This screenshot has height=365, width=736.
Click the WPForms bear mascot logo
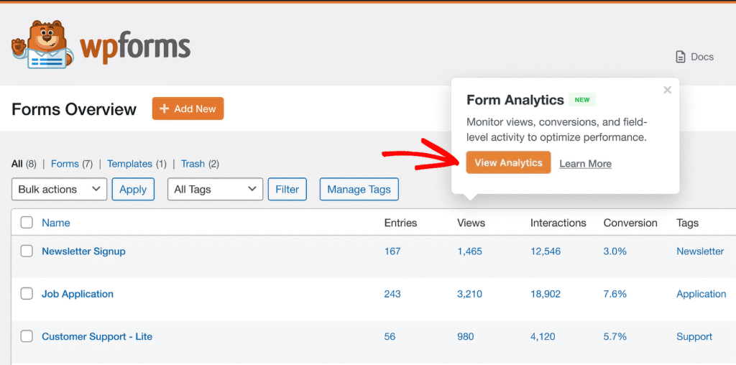[x=42, y=45]
